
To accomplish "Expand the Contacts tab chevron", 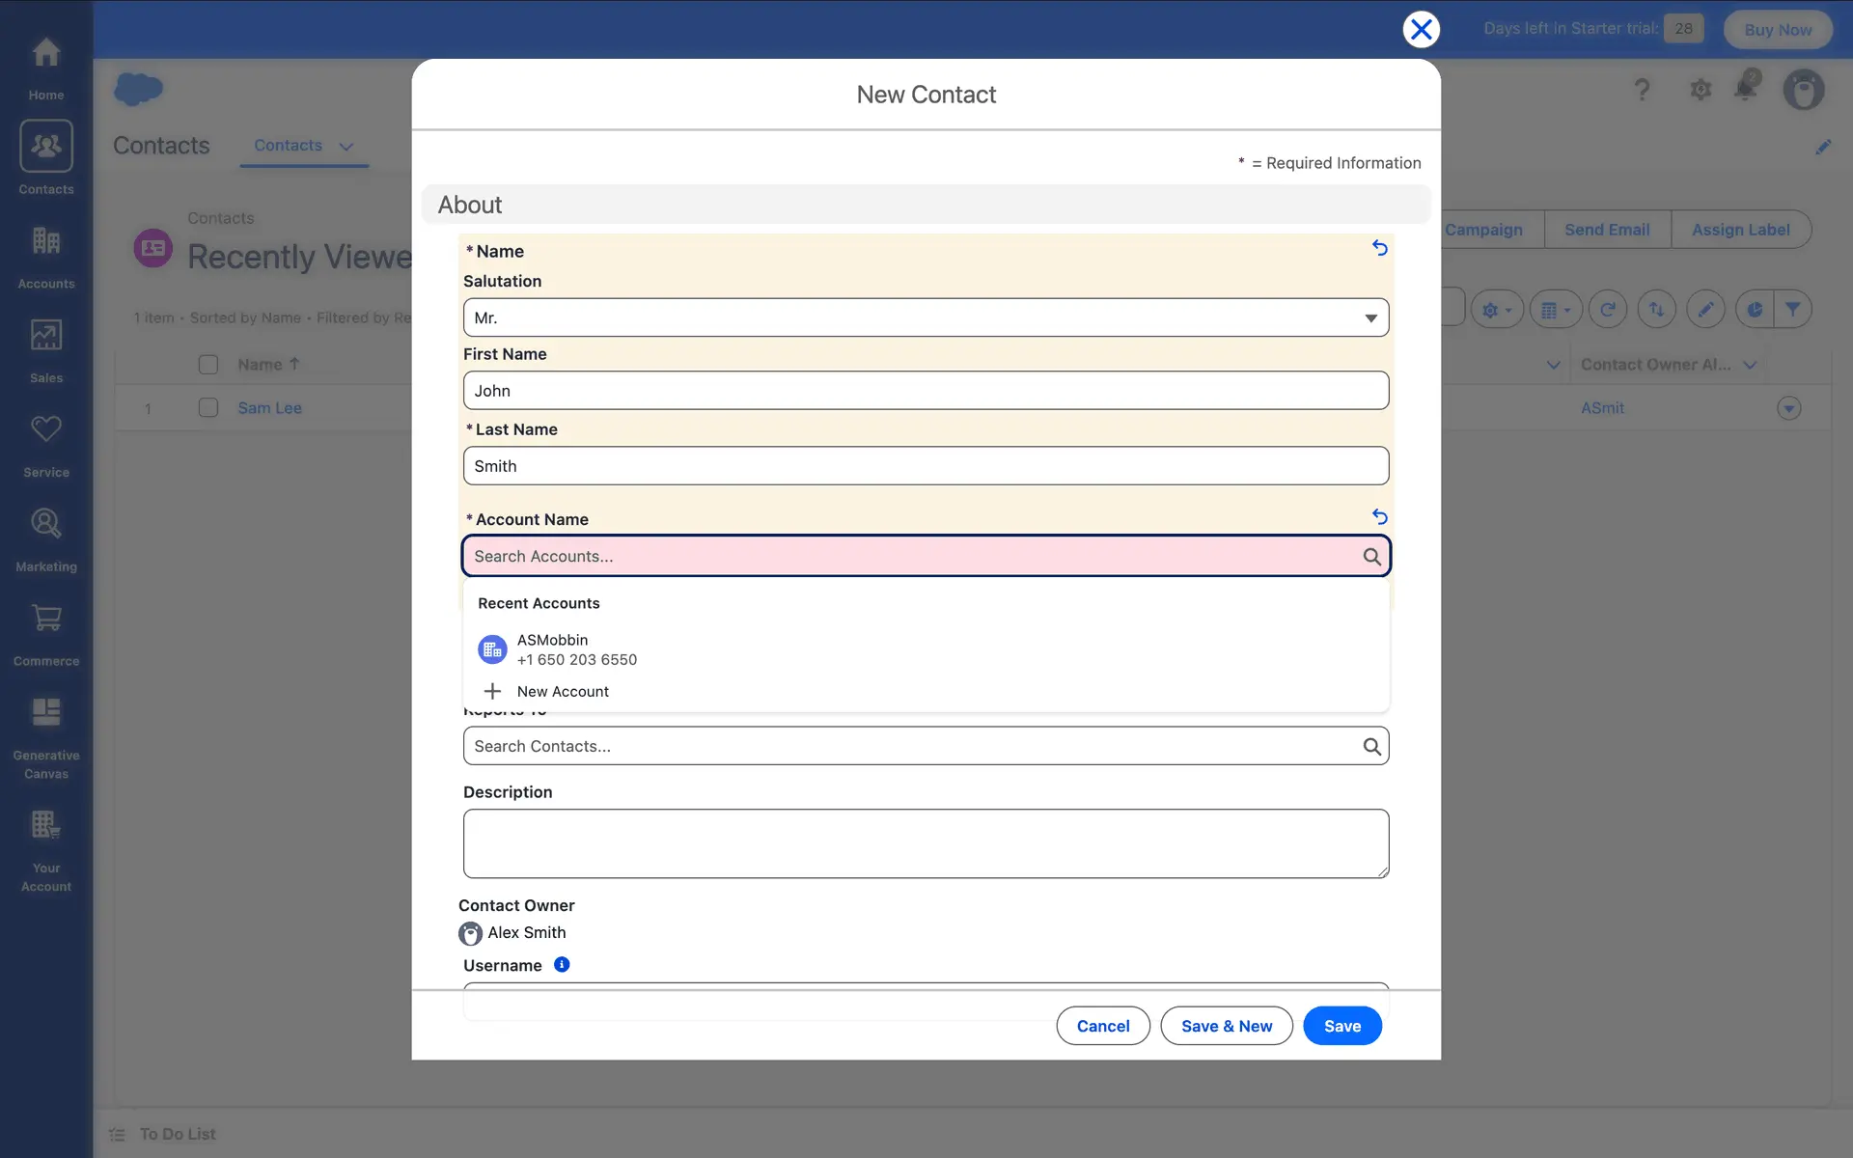I will (346, 147).
